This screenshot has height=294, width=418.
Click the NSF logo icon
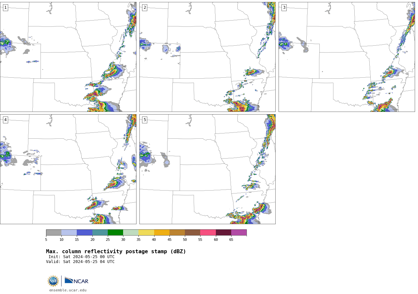tap(53, 281)
